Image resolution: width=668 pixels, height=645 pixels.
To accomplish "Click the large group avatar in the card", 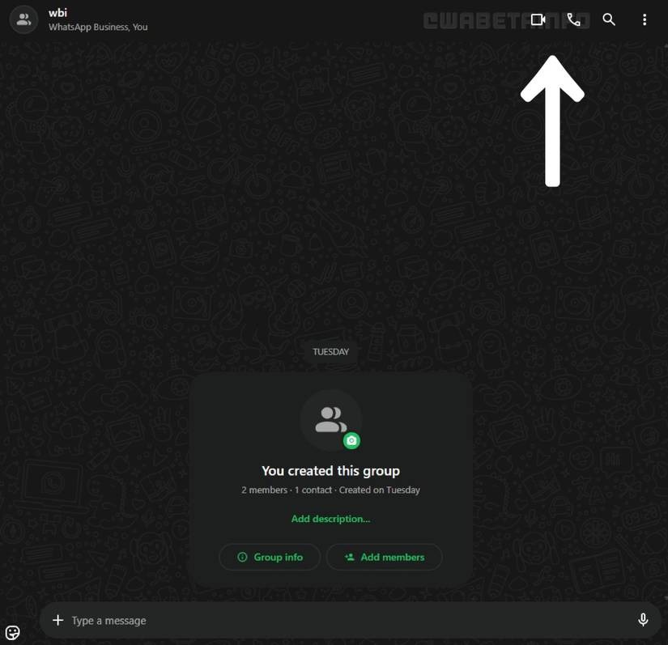I will click(329, 418).
